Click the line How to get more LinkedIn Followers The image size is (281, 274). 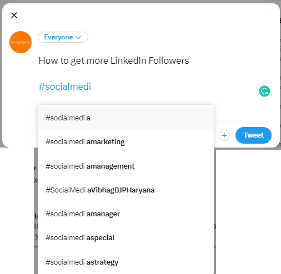click(114, 60)
